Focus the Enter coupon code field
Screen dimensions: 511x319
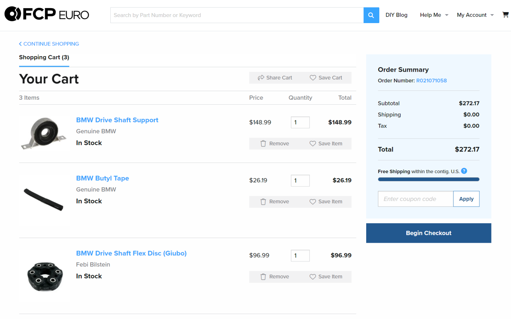coord(416,199)
